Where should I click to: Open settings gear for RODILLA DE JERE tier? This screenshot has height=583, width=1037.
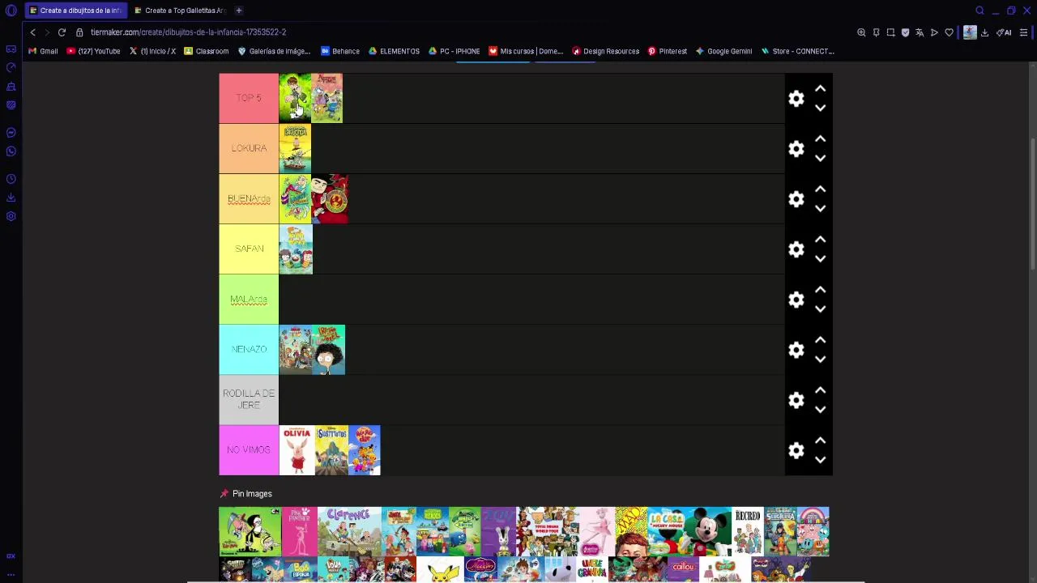[x=796, y=400]
